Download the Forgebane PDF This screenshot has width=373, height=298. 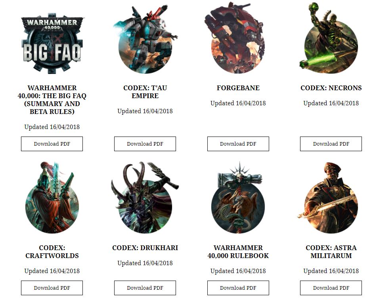[238, 144]
